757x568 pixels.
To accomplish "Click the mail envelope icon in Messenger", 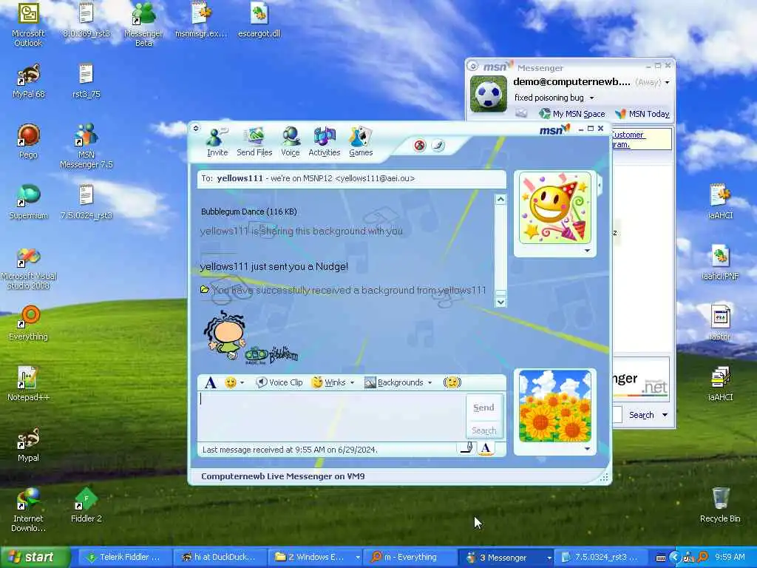I will [x=521, y=113].
